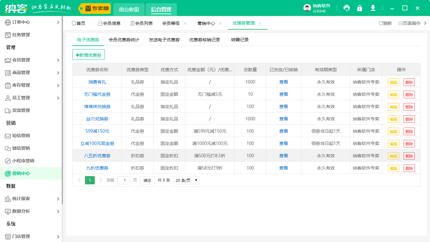Click the lock screen icon
The width and height of the screenshot is (430, 242).
[359, 8]
